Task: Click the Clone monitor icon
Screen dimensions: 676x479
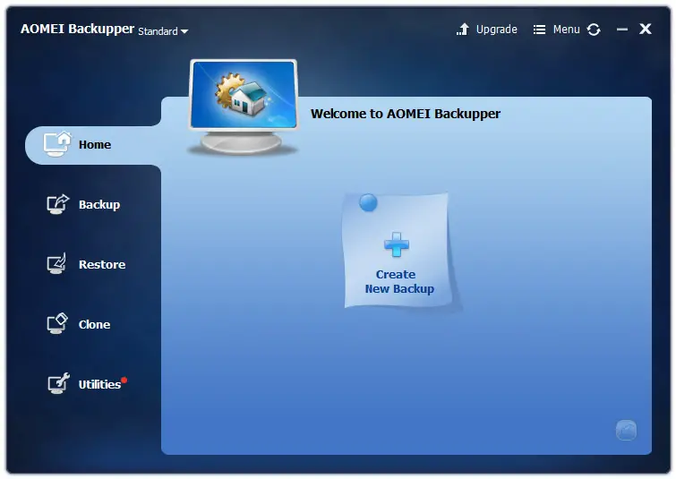Action: pos(57,323)
